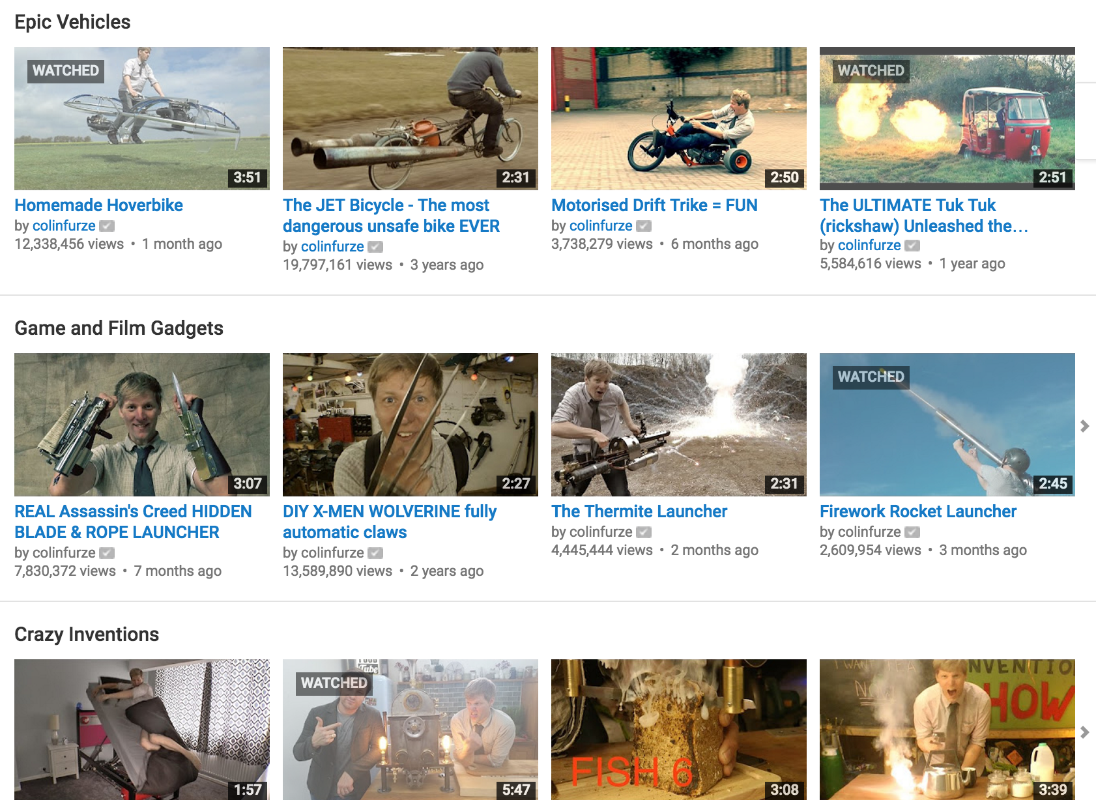Image resolution: width=1096 pixels, height=800 pixels.
Task: Click verified badge under Motorised Drift Trike
Action: (644, 226)
